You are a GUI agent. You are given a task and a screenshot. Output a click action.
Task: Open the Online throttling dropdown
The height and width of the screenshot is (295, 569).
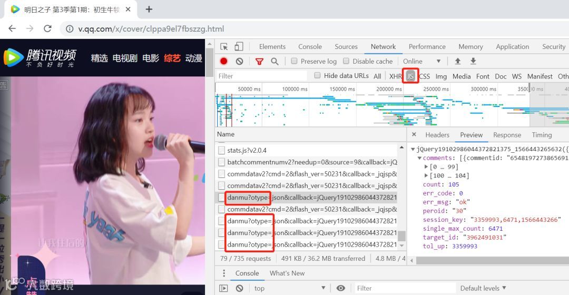point(421,61)
